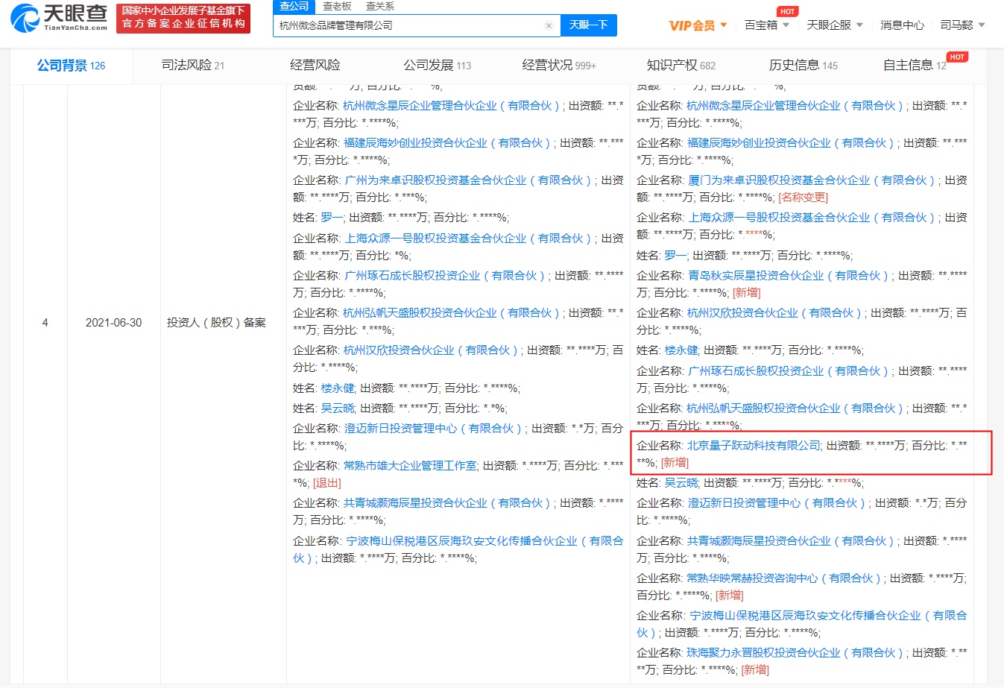
Task: Switch to the 查公司 search tab
Action: (x=294, y=6)
